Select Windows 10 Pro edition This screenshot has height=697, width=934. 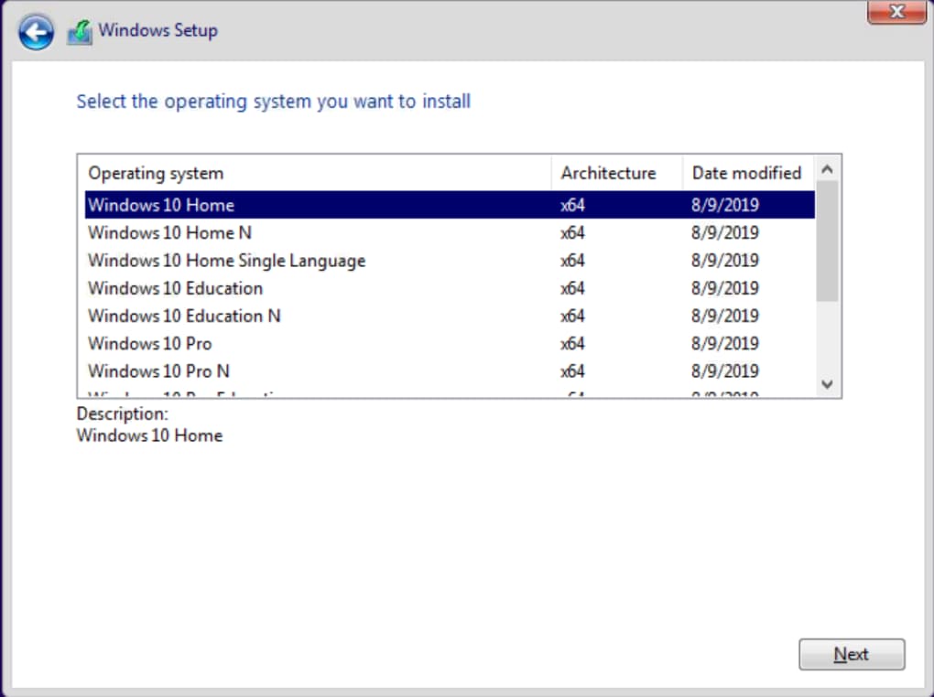pyautogui.click(x=149, y=344)
